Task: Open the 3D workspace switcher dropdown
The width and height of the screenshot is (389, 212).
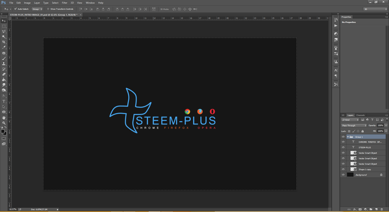Action: click(x=375, y=9)
